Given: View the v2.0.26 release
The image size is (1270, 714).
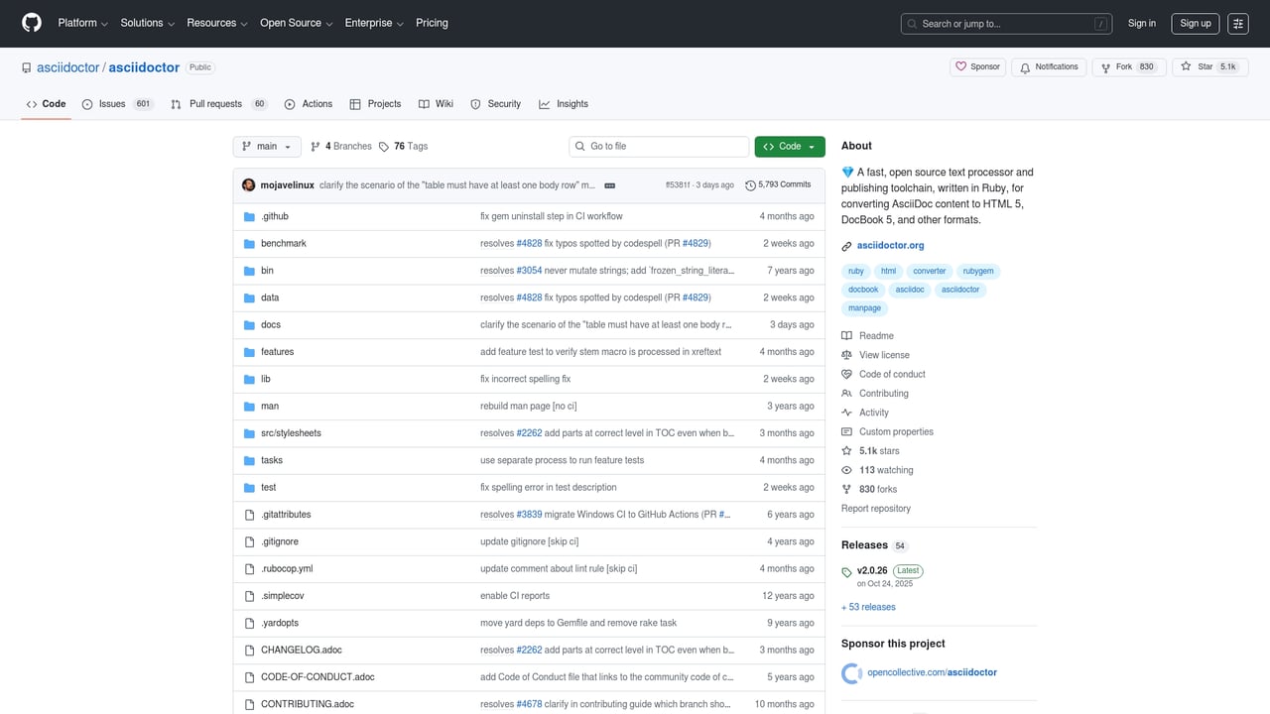Looking at the screenshot, I should pos(871,570).
